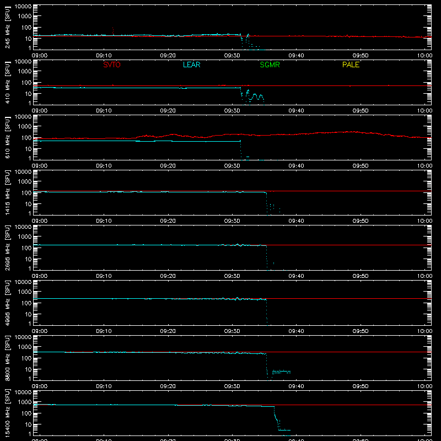441x441 pixels.
Task: Select the 15400 MHz [SFU] axis label
Action: [7, 413]
